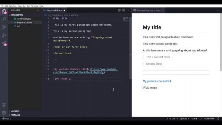This screenshot has height=125, width=222.
Task: Open the Search view in activity bar
Action: [4, 19]
